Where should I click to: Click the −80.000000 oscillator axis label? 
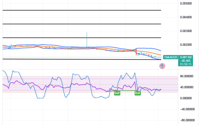pyautogui.click(x=187, y=120)
